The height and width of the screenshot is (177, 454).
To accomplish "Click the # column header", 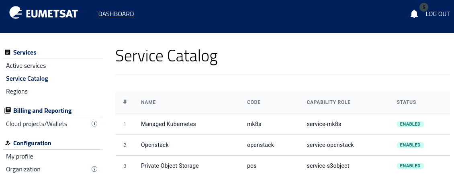I will pyautogui.click(x=125, y=102).
